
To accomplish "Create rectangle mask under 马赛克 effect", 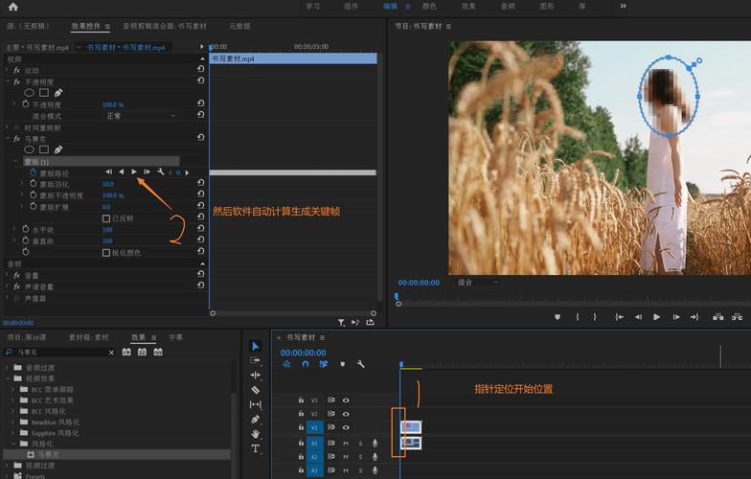I will click(x=44, y=149).
